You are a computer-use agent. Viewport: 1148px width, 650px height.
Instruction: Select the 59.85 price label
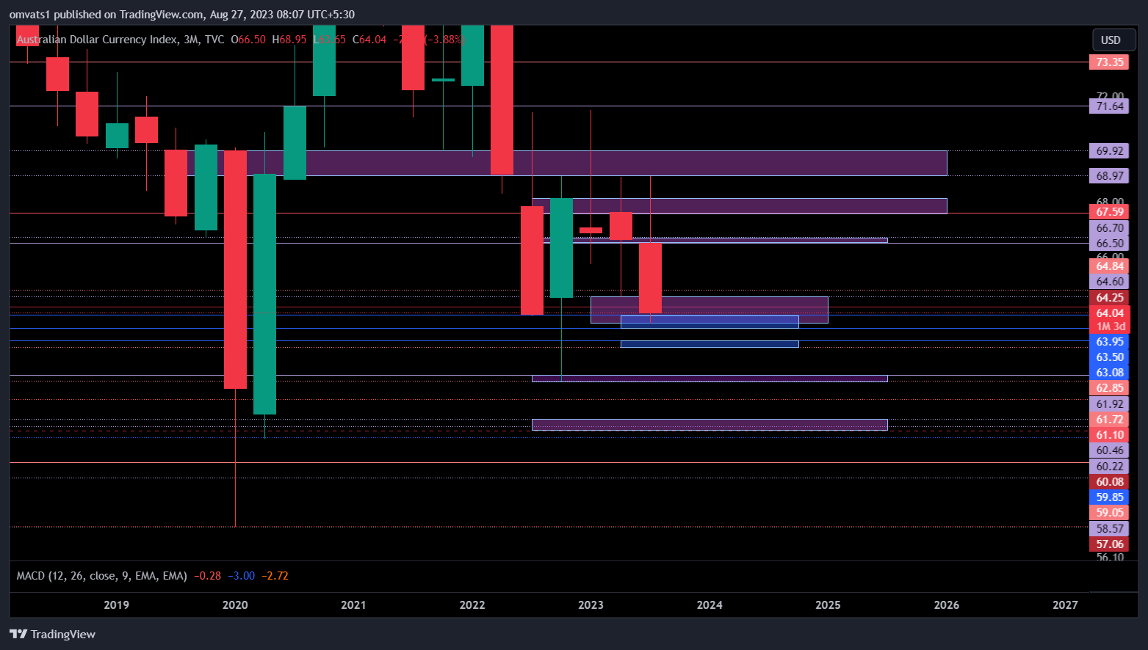point(1109,497)
